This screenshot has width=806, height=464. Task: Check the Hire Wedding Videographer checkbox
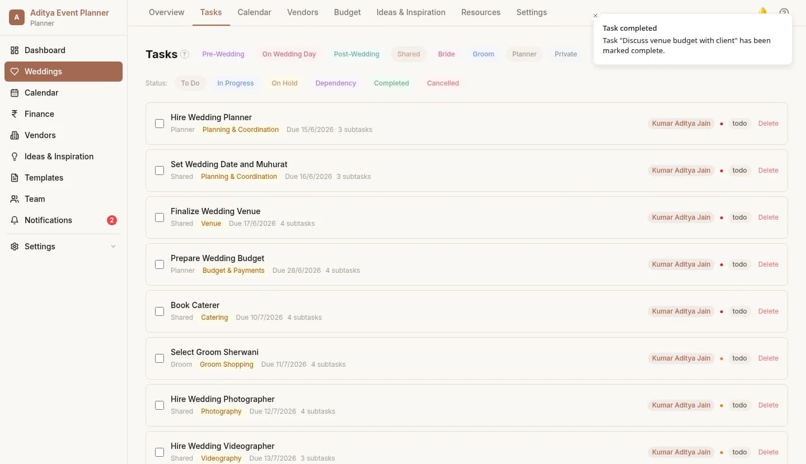[x=160, y=452]
